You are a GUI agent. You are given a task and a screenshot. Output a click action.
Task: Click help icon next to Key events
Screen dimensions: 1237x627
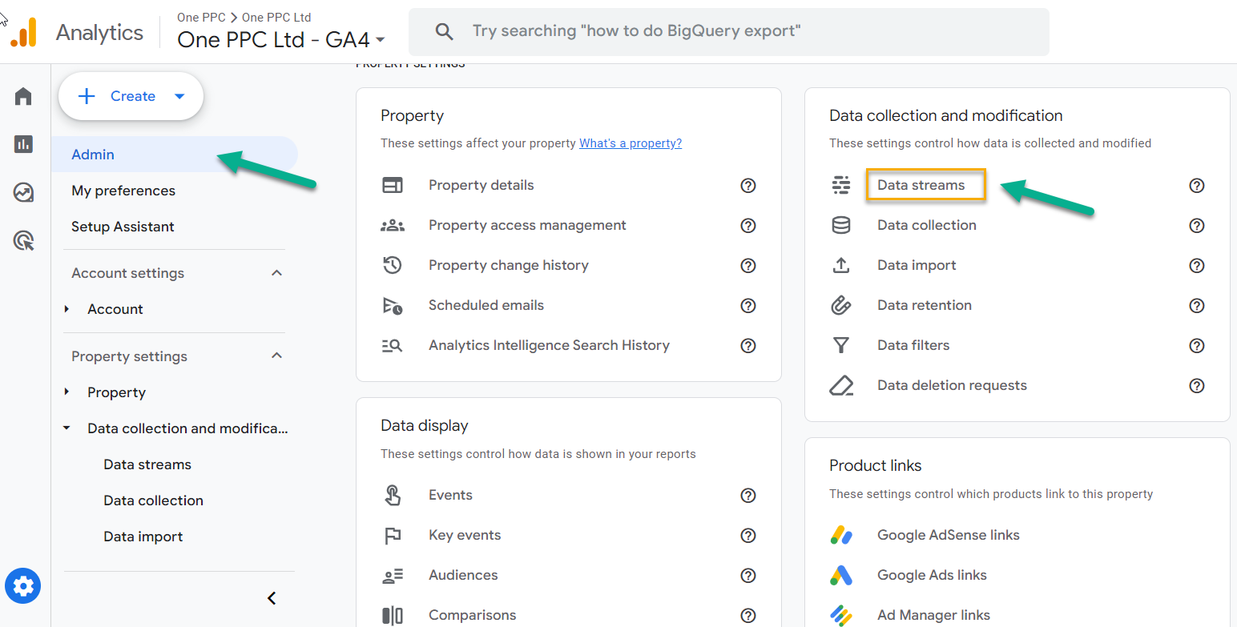point(748,536)
